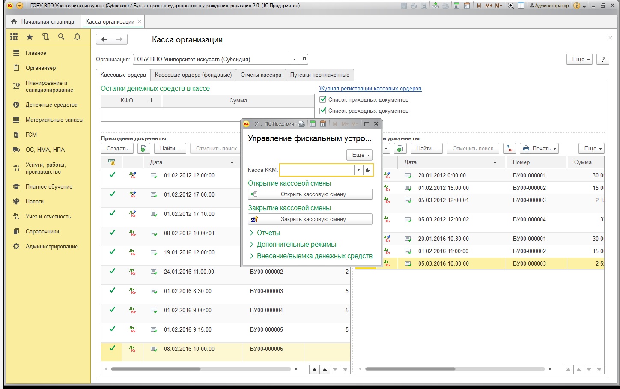
Task: Open organization record with open-form icon
Action: click(x=304, y=60)
